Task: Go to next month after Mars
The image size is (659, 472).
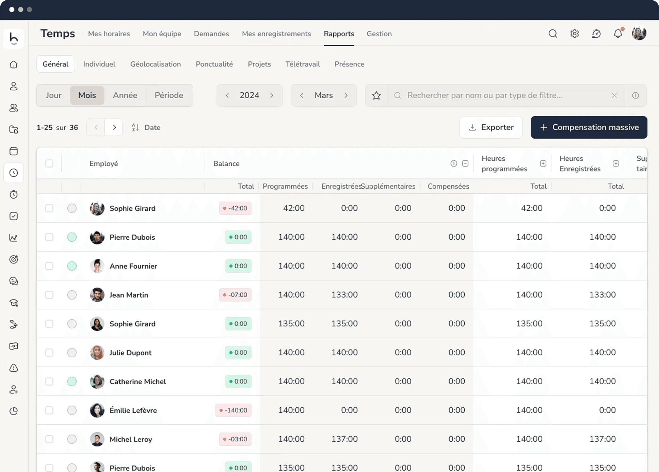Action: 346,95
